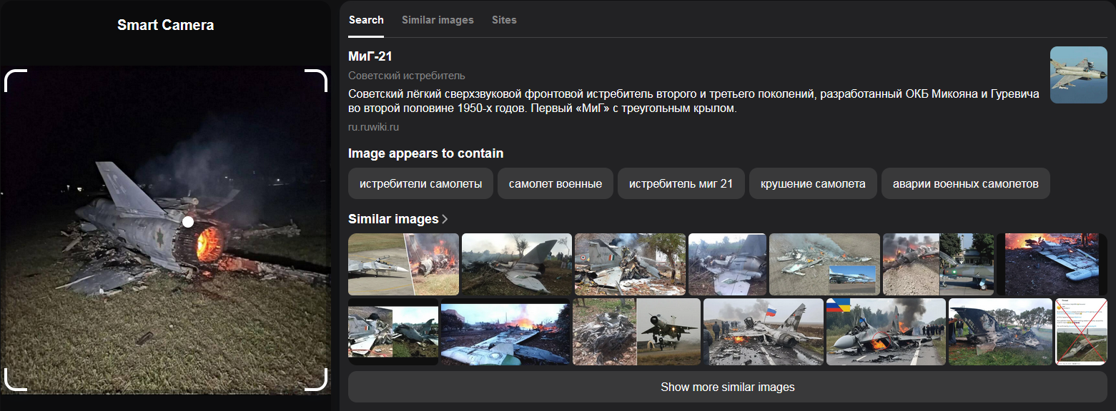1116x411 pixels.
Task: Switch to the Similar images tab
Action: (x=438, y=20)
